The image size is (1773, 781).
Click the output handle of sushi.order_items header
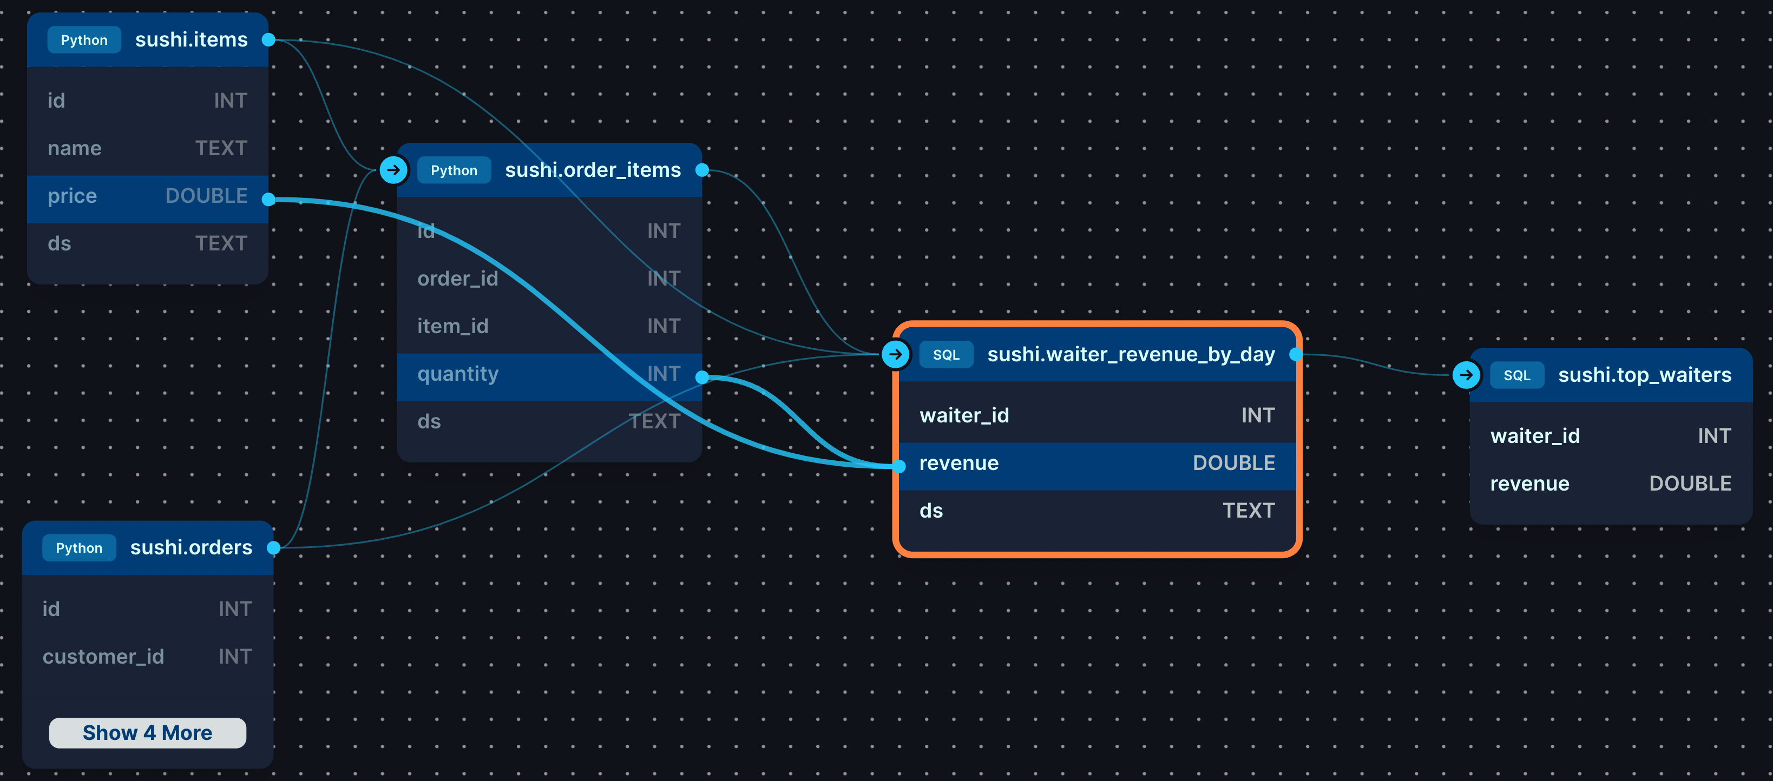pyautogui.click(x=702, y=170)
